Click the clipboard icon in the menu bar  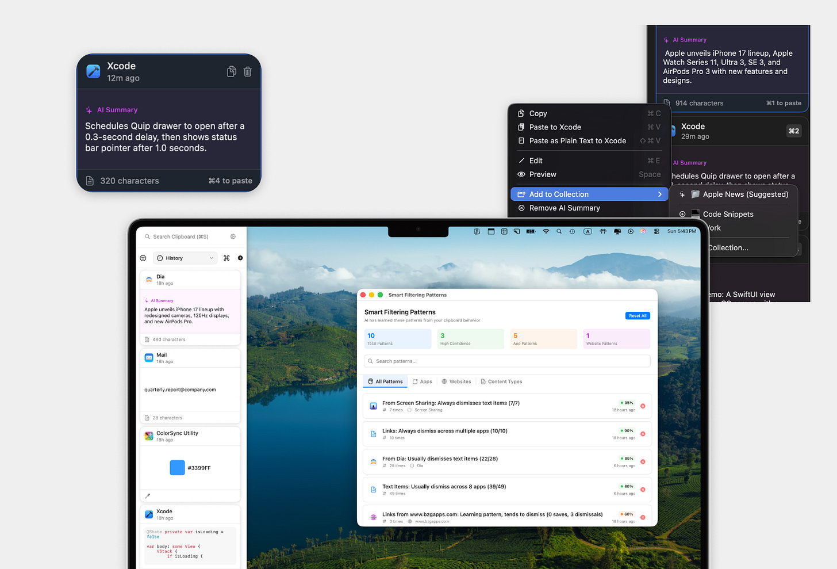pyautogui.click(x=477, y=231)
